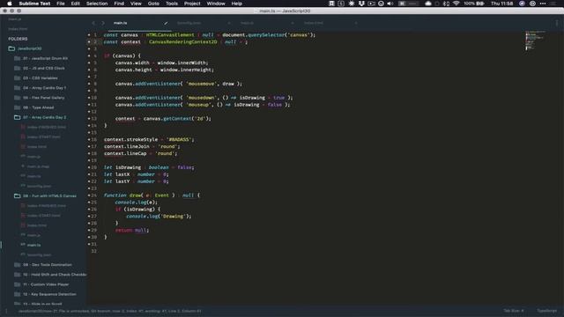Open the Window menu
564x317 pixels.
coord(216,4)
